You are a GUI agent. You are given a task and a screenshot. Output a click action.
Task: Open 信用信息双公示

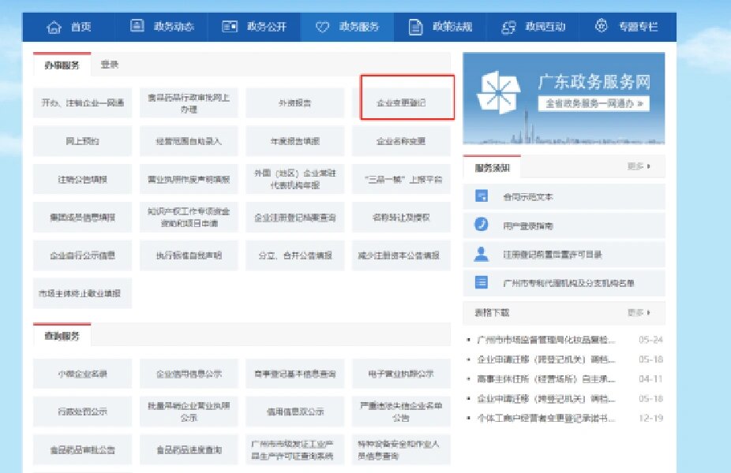tap(294, 412)
